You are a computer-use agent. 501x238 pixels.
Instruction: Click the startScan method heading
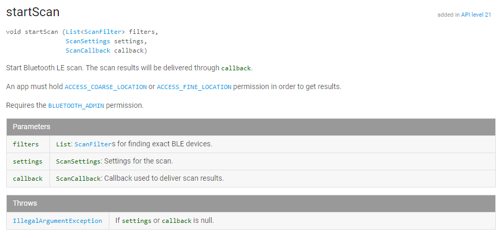click(32, 11)
